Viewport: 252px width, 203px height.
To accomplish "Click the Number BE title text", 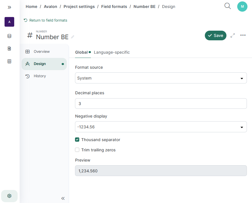I will click(52, 37).
